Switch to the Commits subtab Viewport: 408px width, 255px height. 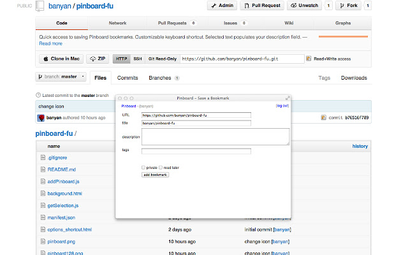click(127, 78)
